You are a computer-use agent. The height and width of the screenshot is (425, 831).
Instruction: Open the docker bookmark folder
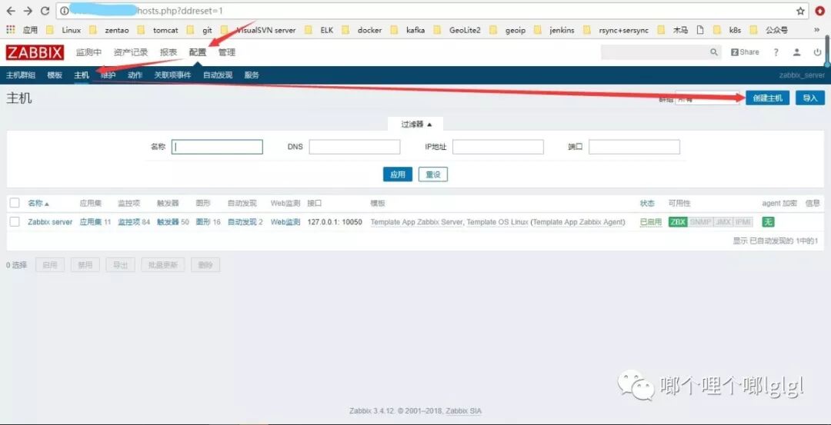click(x=362, y=30)
